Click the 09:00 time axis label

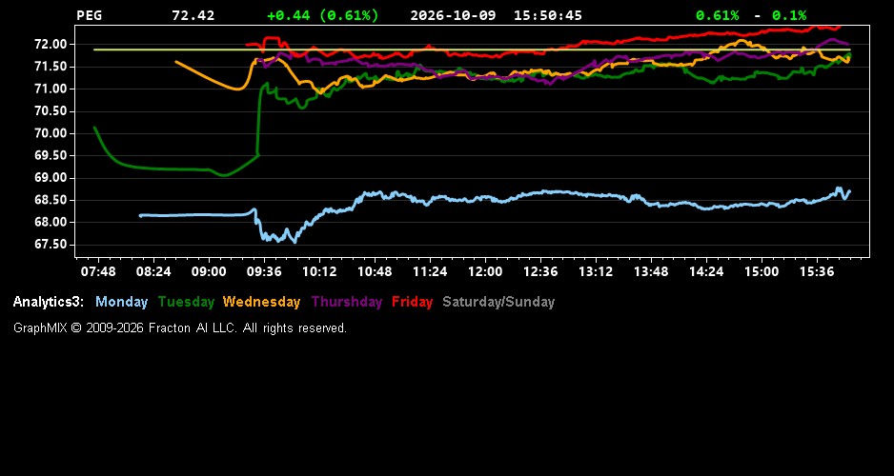pyautogui.click(x=209, y=271)
